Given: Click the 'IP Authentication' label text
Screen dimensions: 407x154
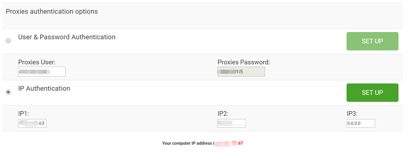Looking at the screenshot, I should pos(44,88).
